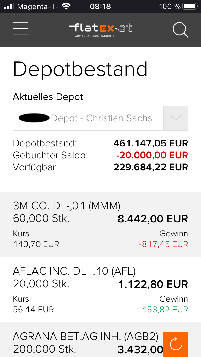Open the 3M CO. (MMM) position
Screen dimensions: 201x357
(x=100, y=224)
